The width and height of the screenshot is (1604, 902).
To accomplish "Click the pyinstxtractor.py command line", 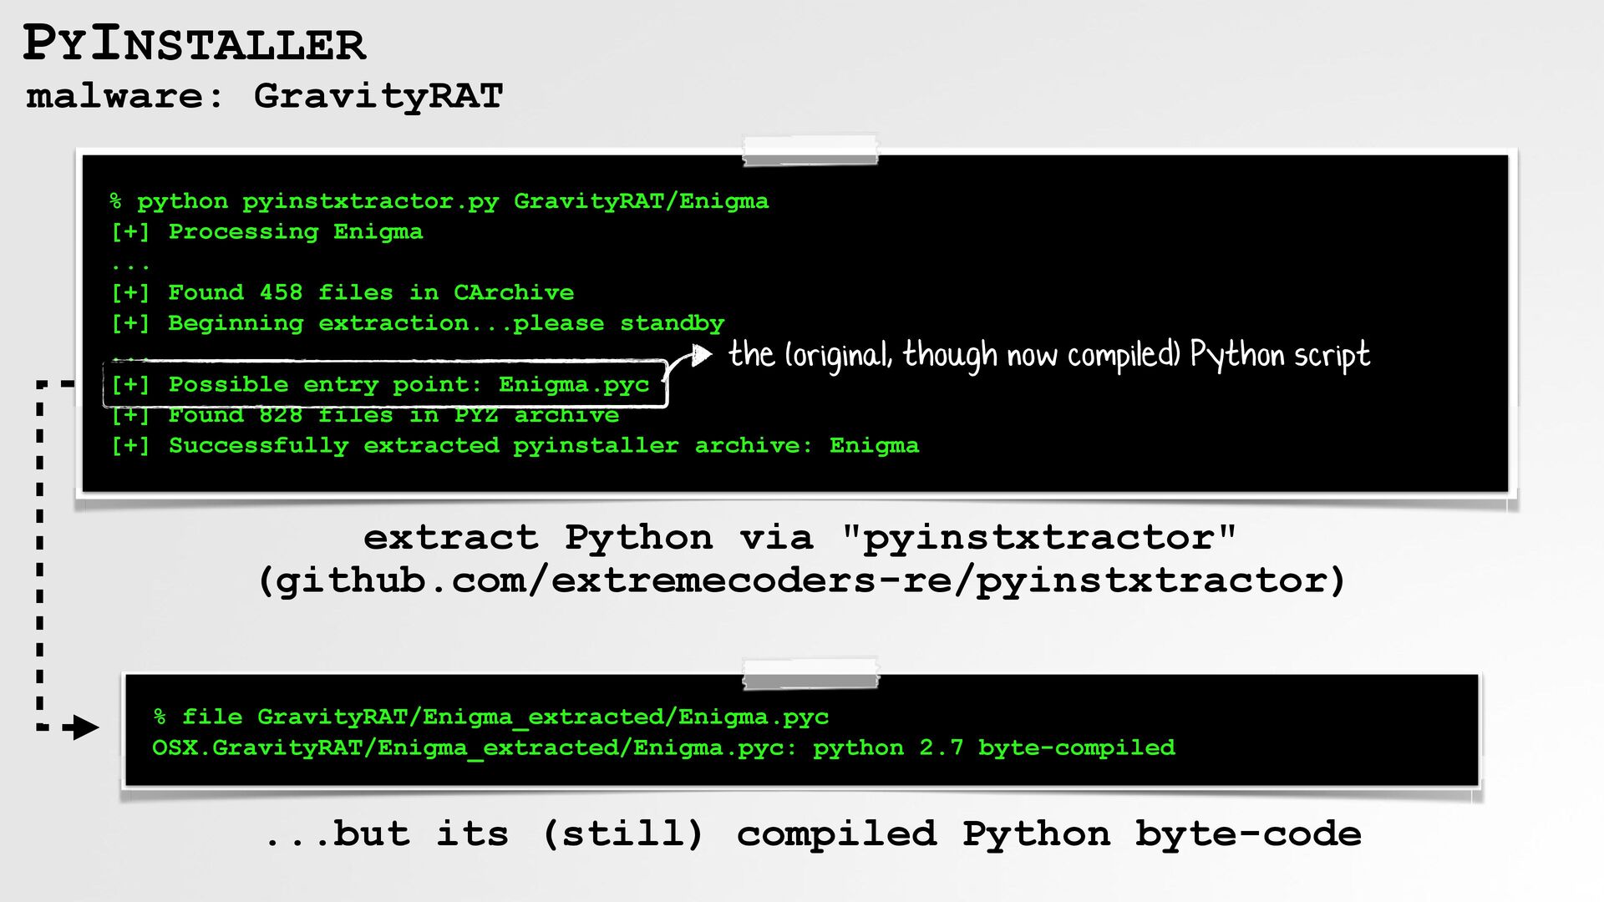I will (439, 201).
